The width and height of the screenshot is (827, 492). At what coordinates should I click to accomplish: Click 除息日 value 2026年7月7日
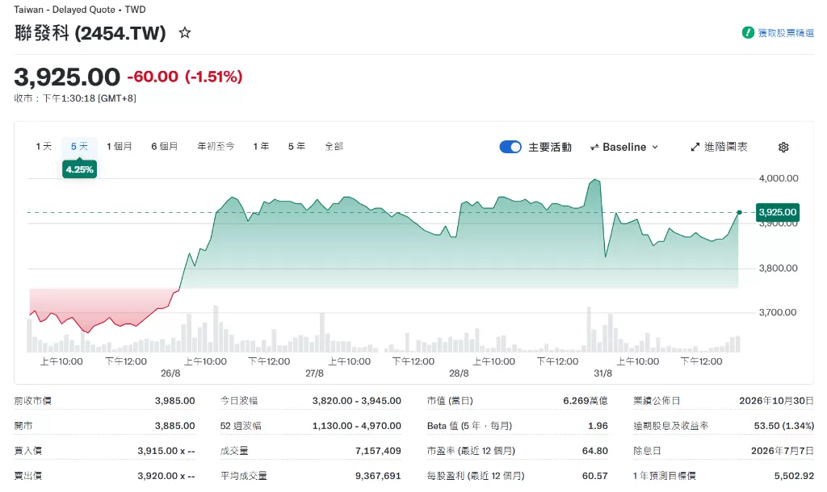coord(783,450)
